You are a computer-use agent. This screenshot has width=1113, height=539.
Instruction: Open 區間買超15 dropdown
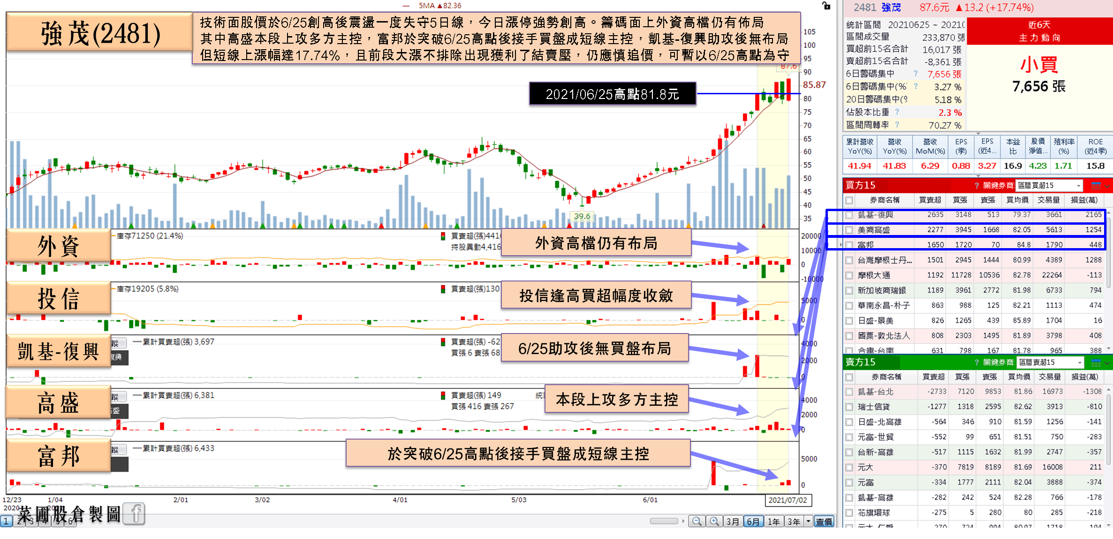1049,185
